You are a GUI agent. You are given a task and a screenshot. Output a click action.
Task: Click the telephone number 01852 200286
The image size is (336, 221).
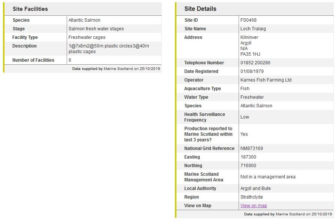[255, 62]
